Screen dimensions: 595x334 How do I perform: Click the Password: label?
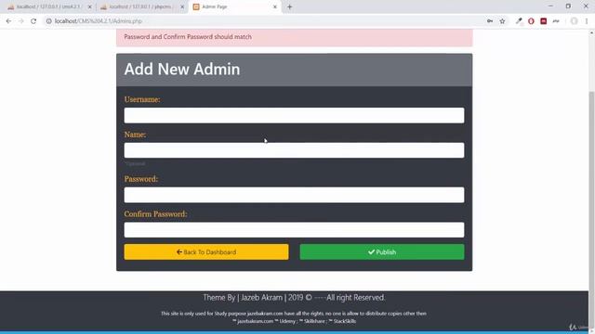point(141,179)
